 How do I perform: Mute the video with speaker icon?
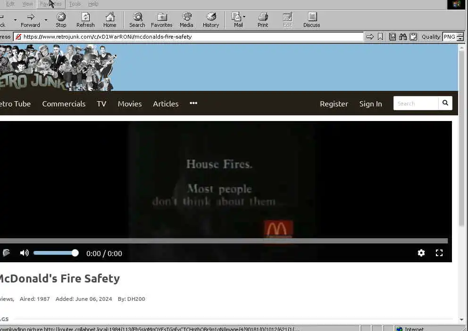pyautogui.click(x=24, y=253)
